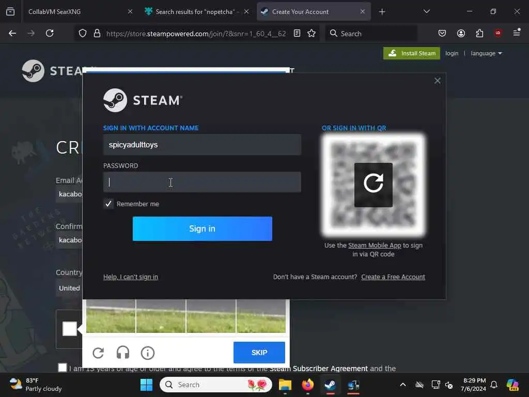Click the taskbar Search box
Screen dimensions: 529x397
[x=216, y=385]
